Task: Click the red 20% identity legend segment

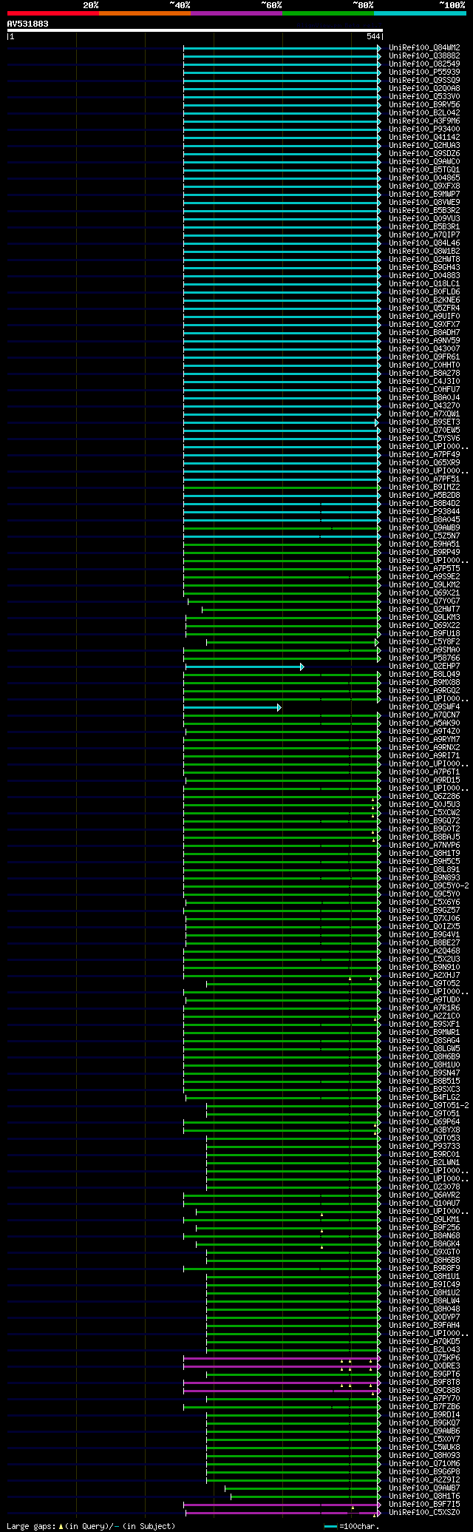Action: tap(52, 13)
